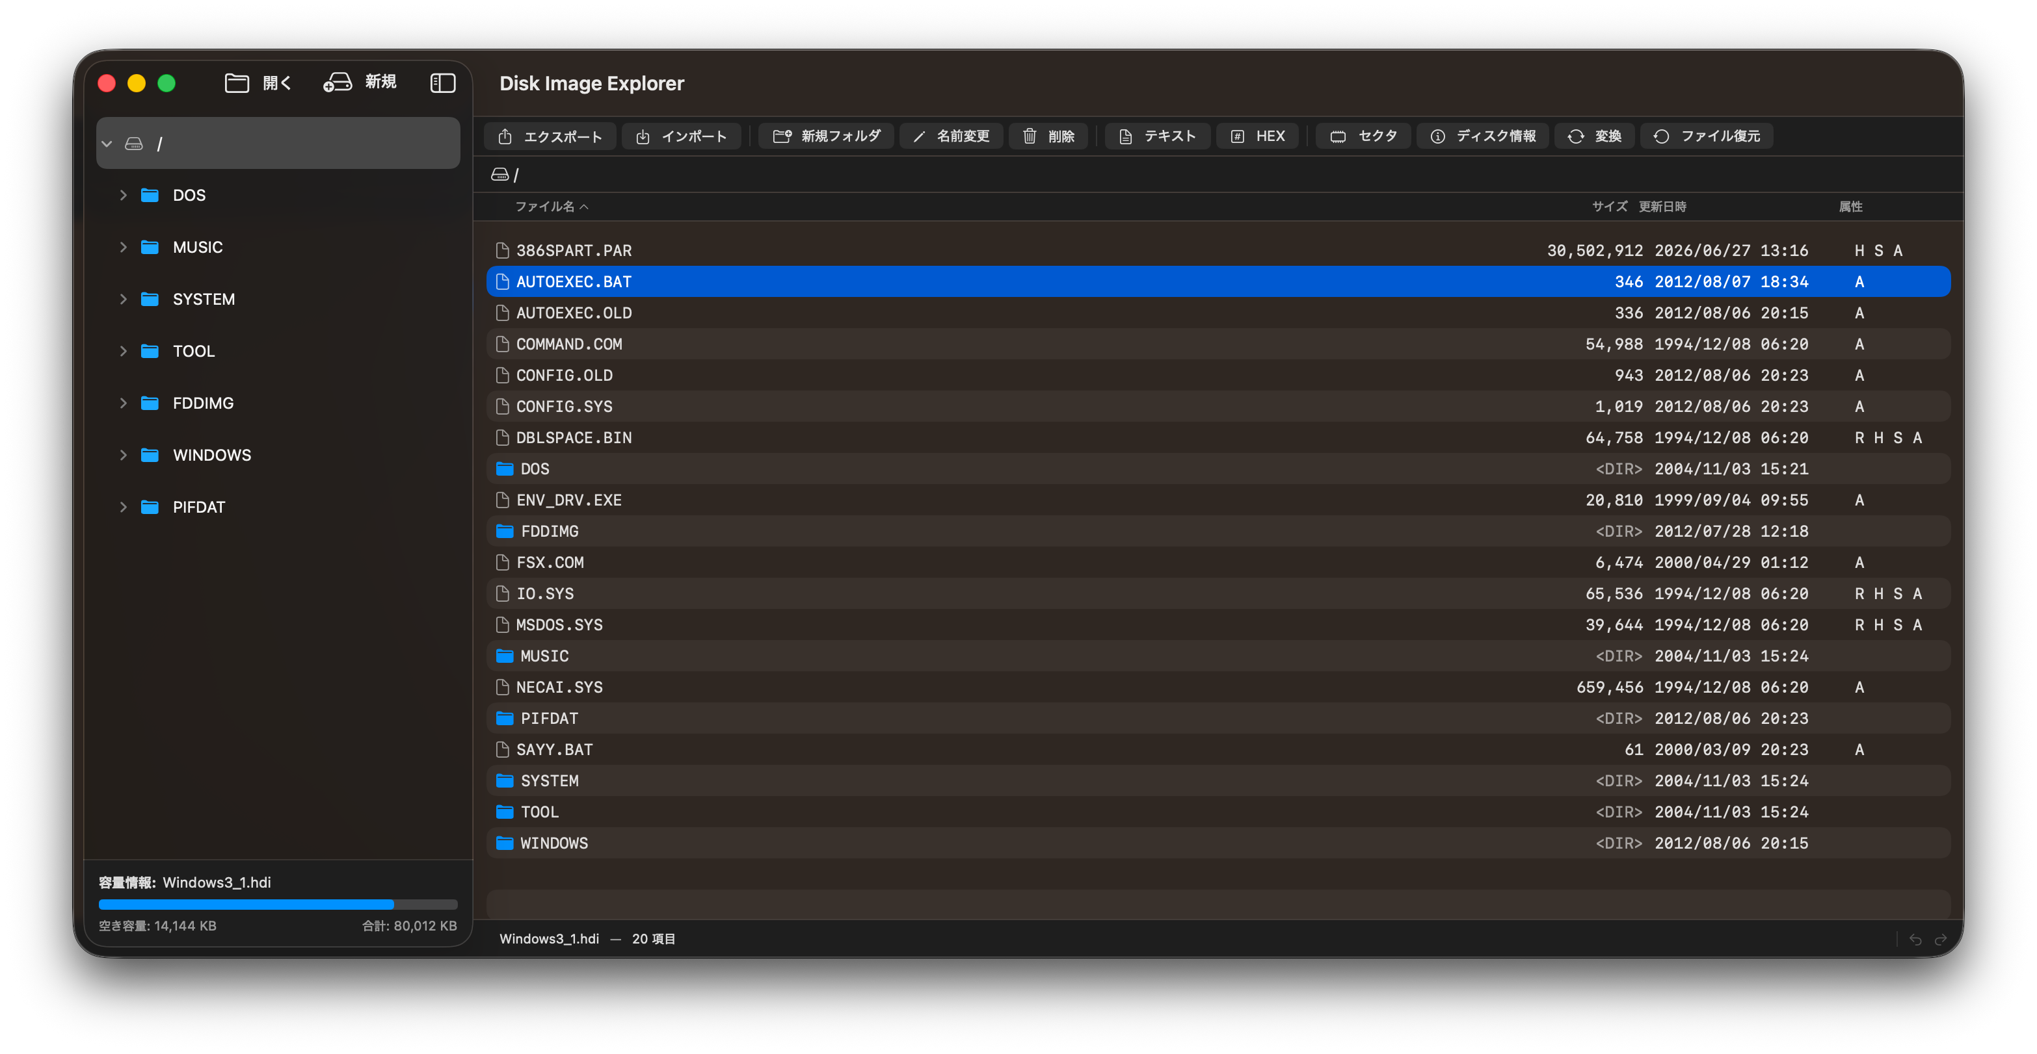Viewport: 2037px width, 1054px height.
Task: Expand the DOS folder in sidebar
Action: tap(122, 195)
